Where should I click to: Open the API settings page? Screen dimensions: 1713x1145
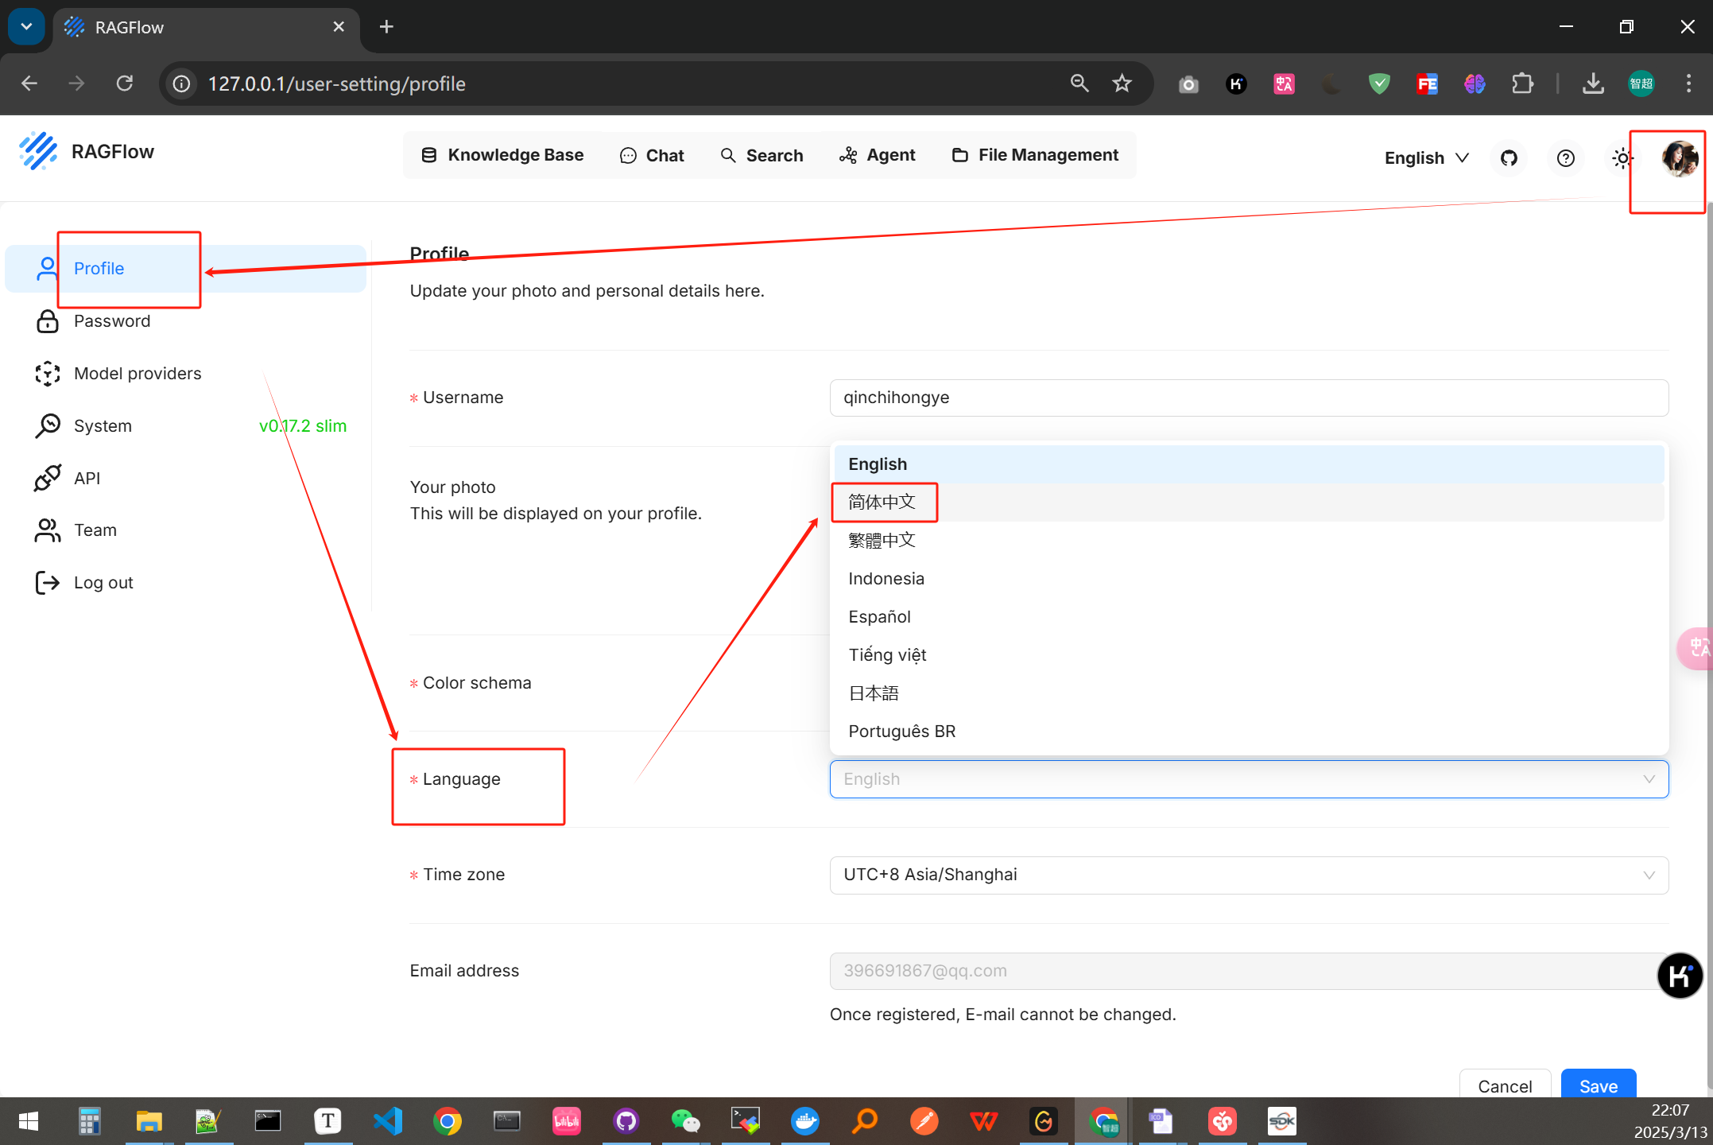pyautogui.click(x=87, y=479)
